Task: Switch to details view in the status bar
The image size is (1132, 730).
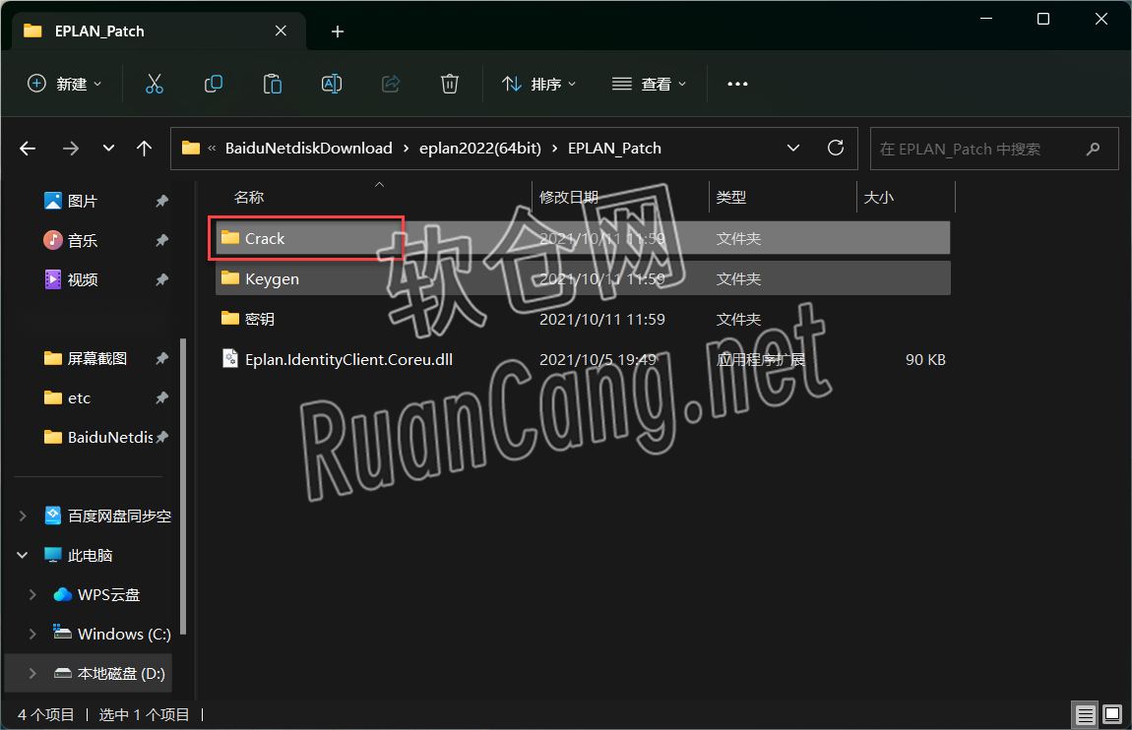Action: [x=1085, y=714]
